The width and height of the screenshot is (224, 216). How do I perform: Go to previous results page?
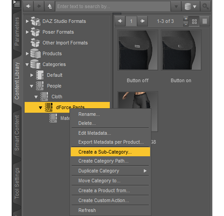pos(120,21)
